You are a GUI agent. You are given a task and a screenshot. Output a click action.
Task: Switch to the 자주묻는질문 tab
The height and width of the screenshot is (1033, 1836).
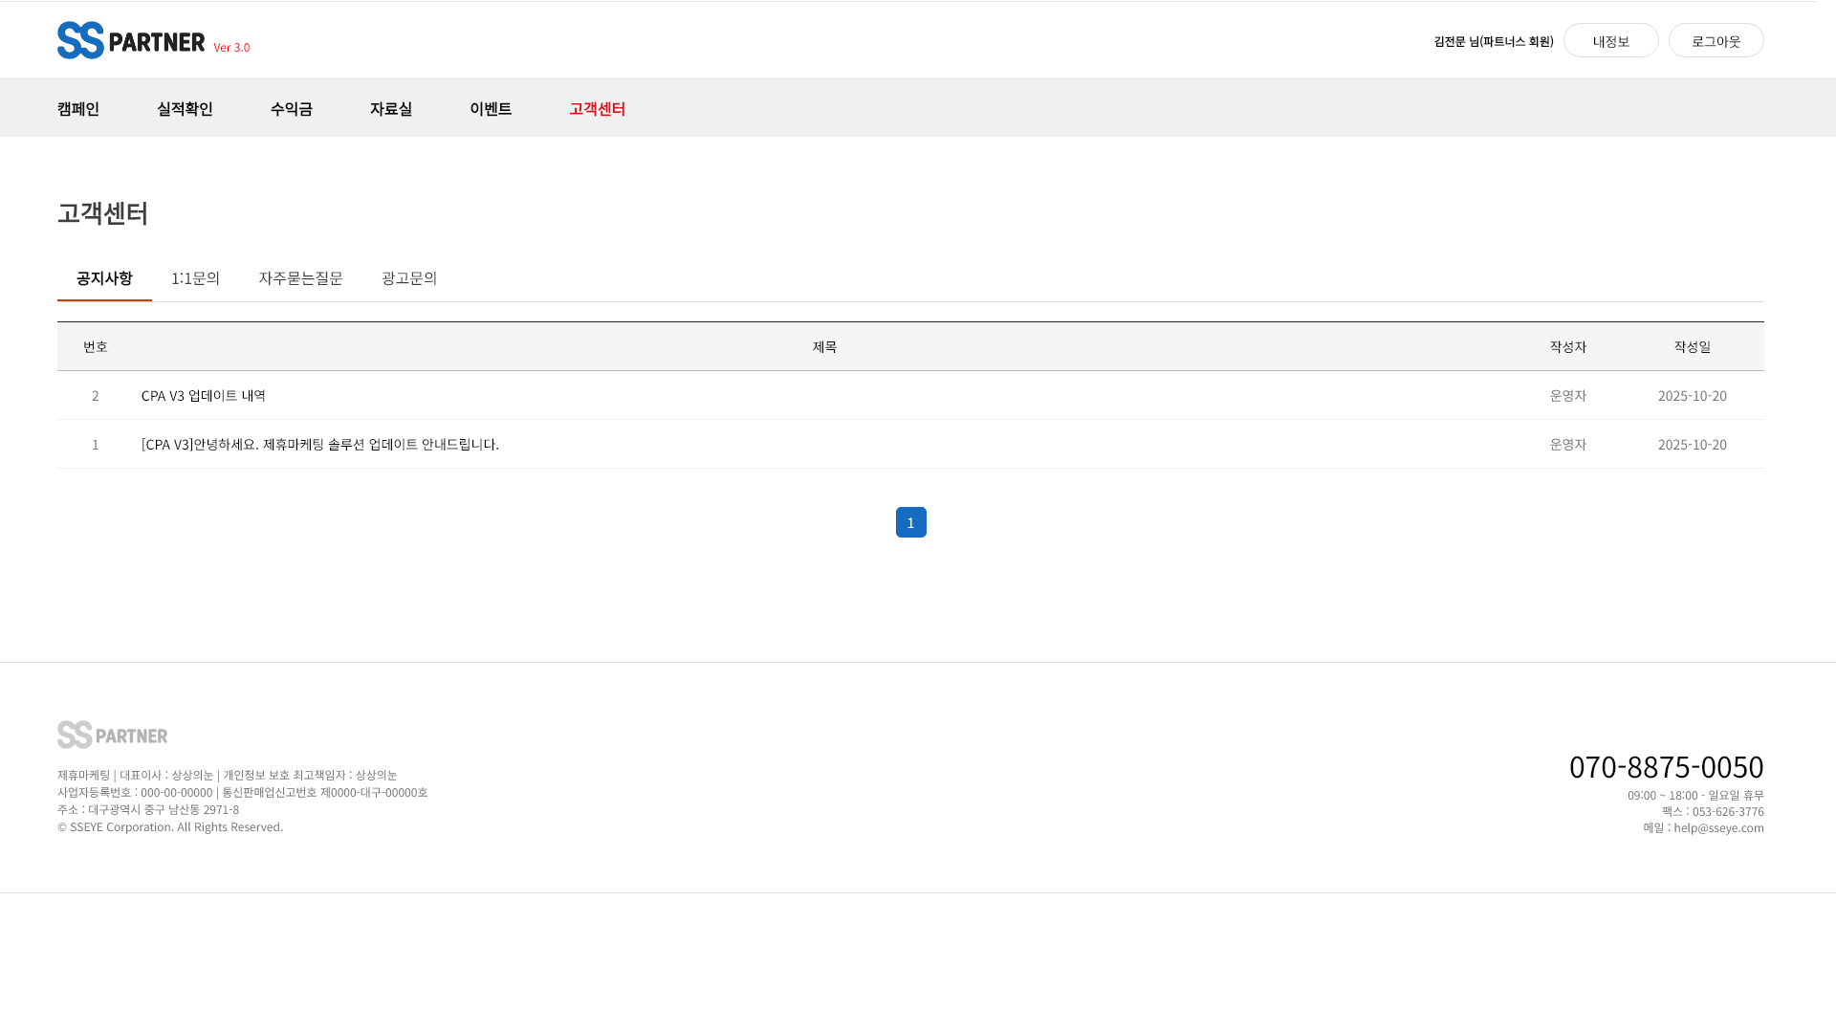[300, 278]
